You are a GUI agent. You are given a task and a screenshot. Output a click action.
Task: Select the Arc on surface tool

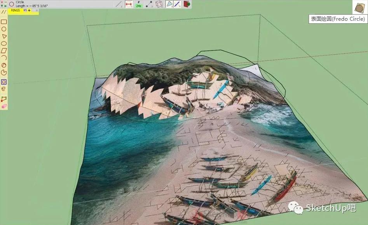tap(4, 58)
